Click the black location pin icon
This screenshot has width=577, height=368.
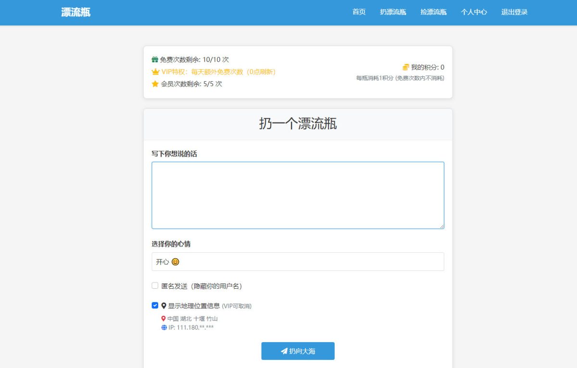click(x=163, y=306)
